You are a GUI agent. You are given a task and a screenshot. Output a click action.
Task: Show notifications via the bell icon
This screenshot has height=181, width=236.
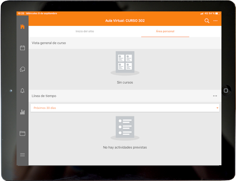(x=22, y=91)
